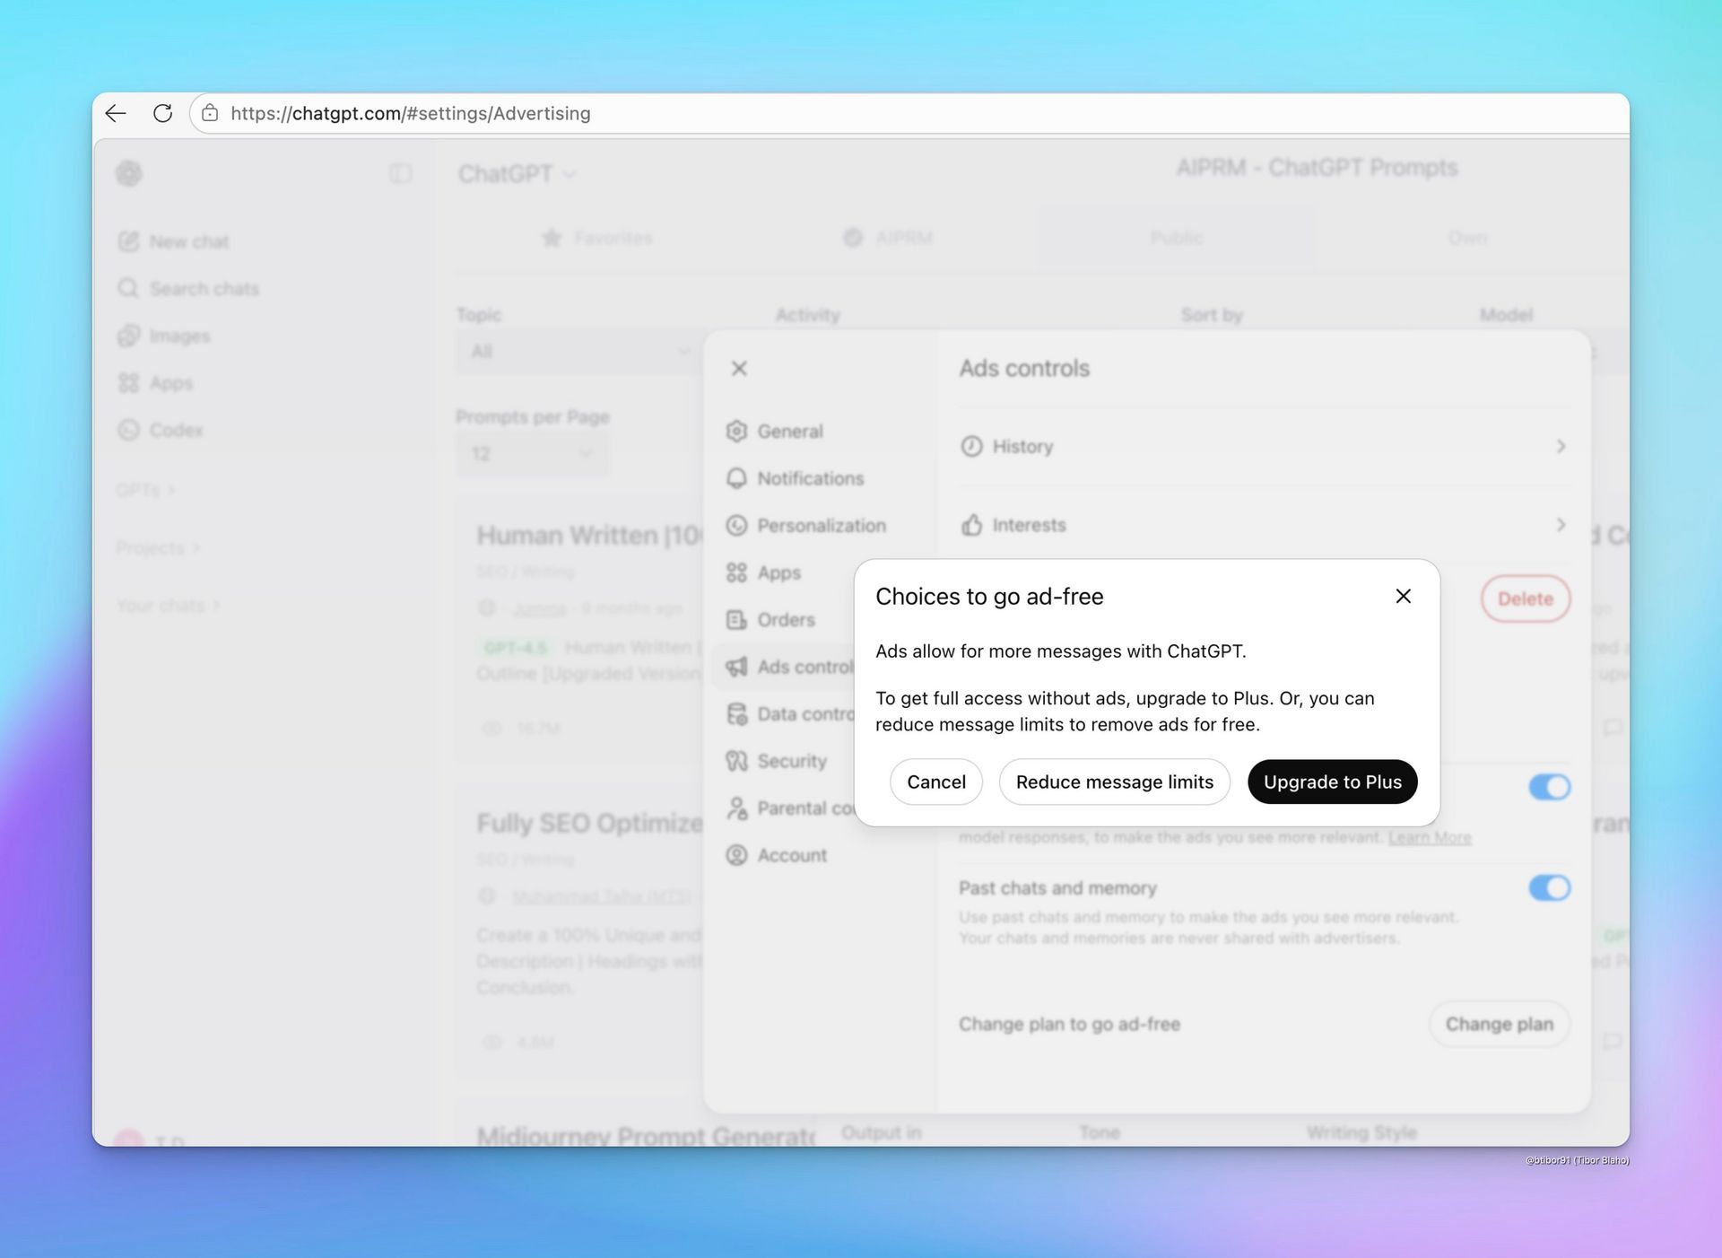
Task: Click the Account profile icon
Action: tap(736, 855)
